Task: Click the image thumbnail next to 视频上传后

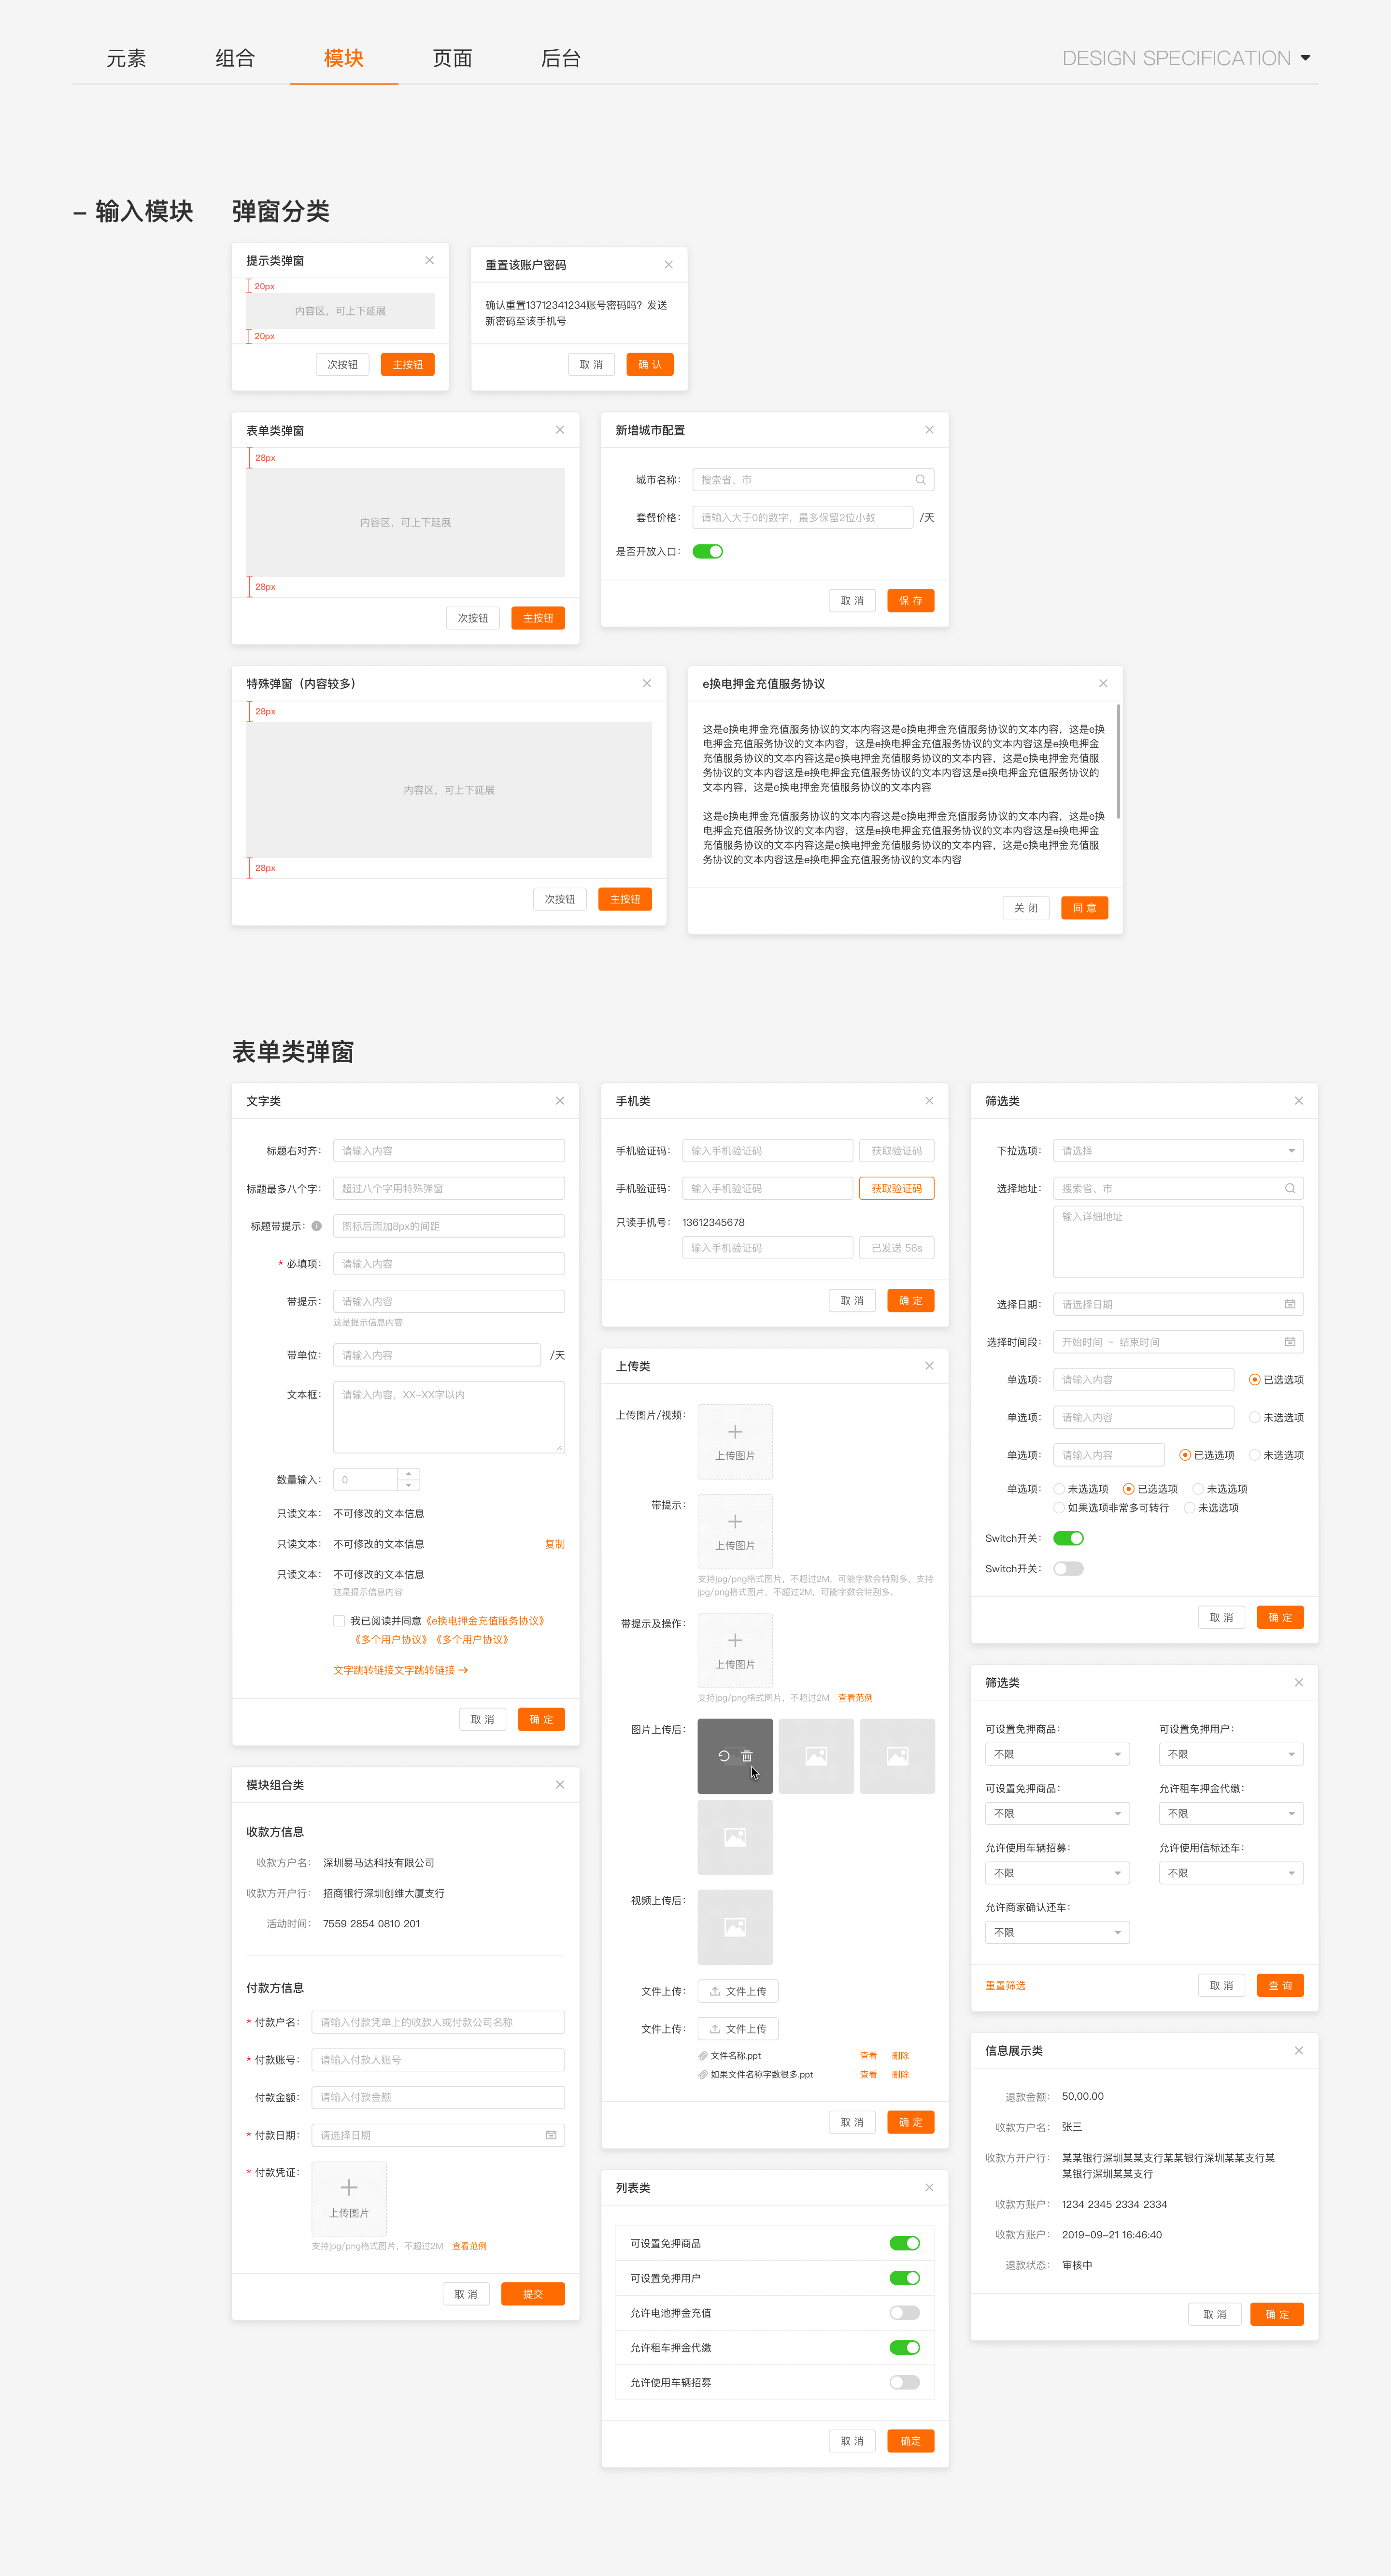Action: click(x=735, y=1927)
